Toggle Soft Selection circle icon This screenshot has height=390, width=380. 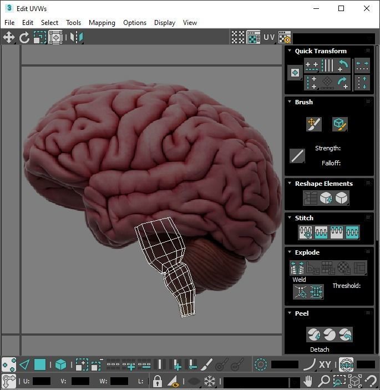pos(261,364)
